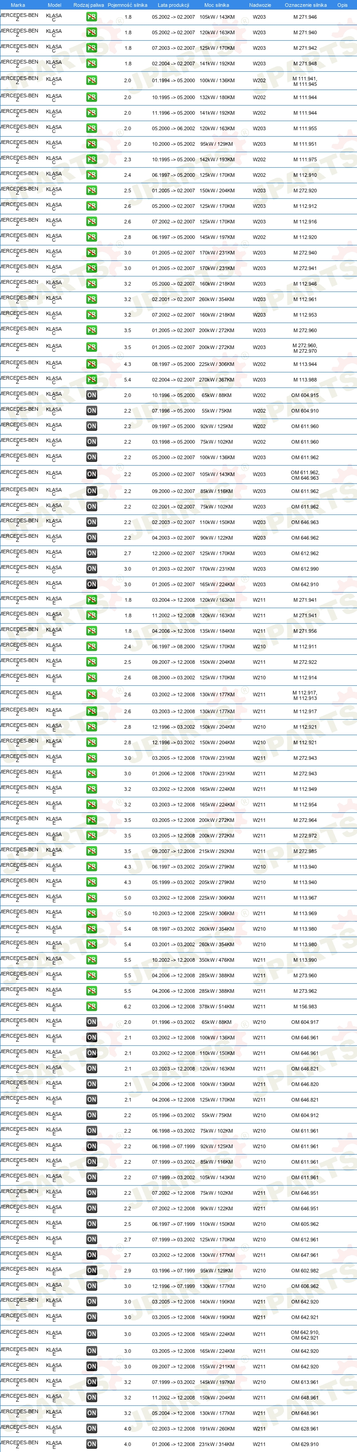The height and width of the screenshot is (1452, 357).
Task: Click the Pojemność silnika column header
Action: click(x=127, y=5)
